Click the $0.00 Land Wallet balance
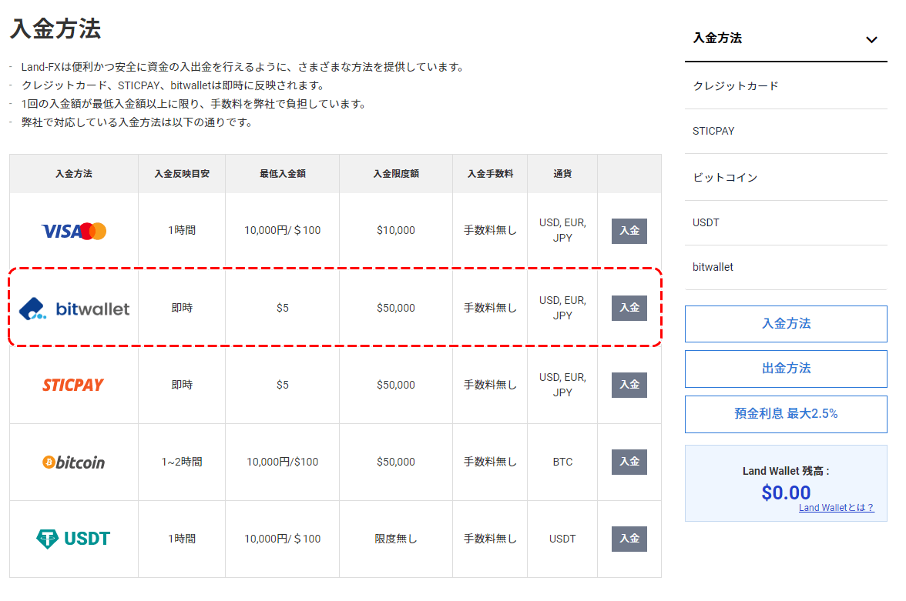This screenshot has height=601, width=906. tap(786, 492)
